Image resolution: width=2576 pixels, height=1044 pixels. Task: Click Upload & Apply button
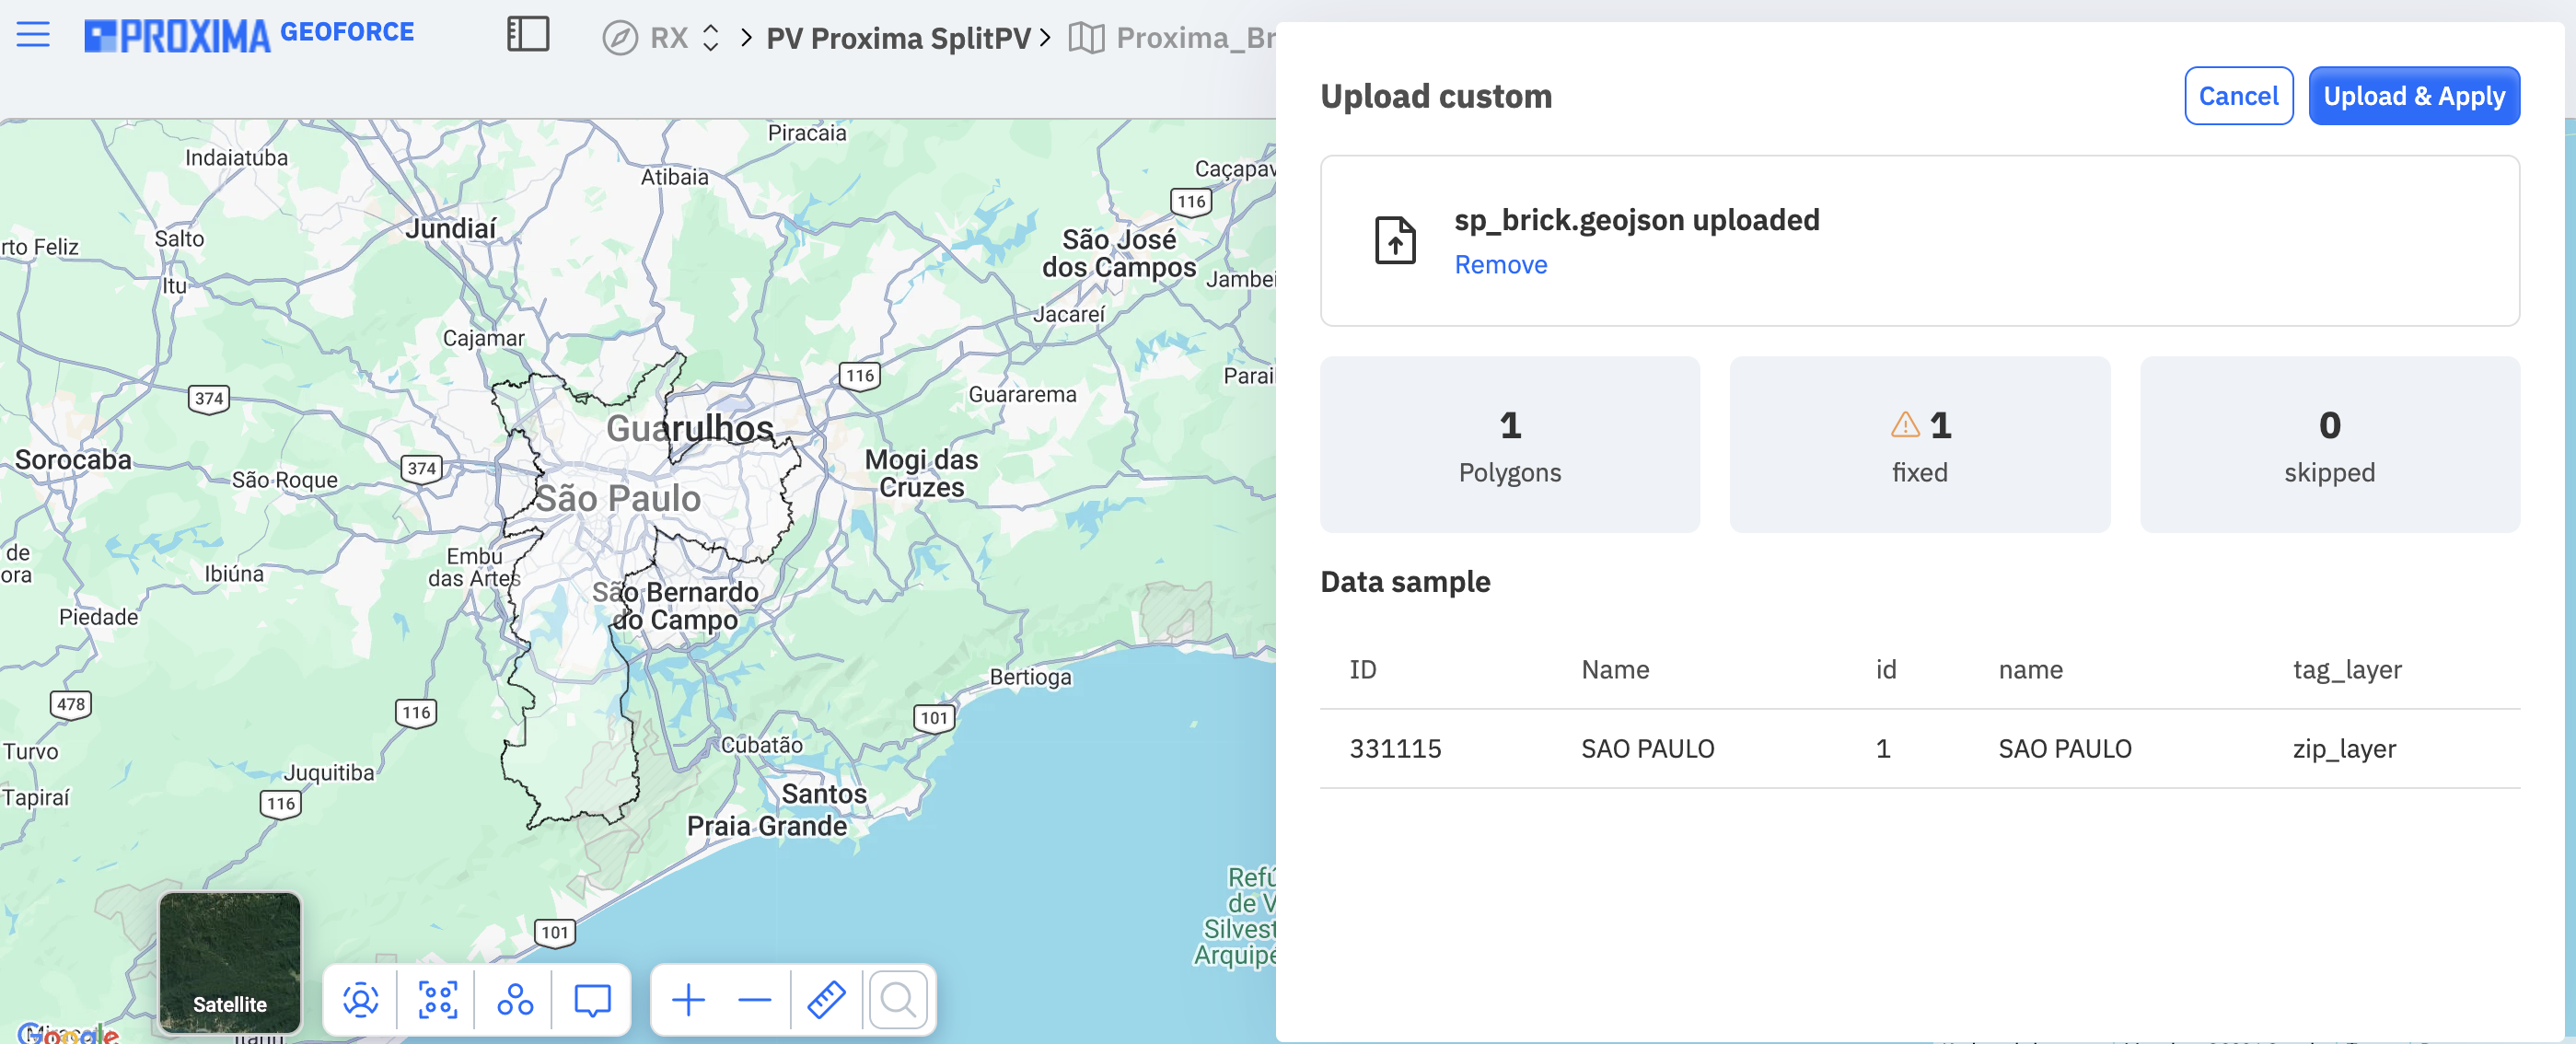(2414, 96)
